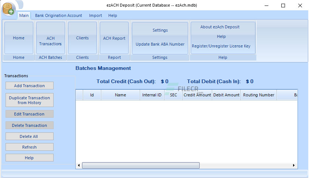Click the Edit Transaction button

pos(29,114)
